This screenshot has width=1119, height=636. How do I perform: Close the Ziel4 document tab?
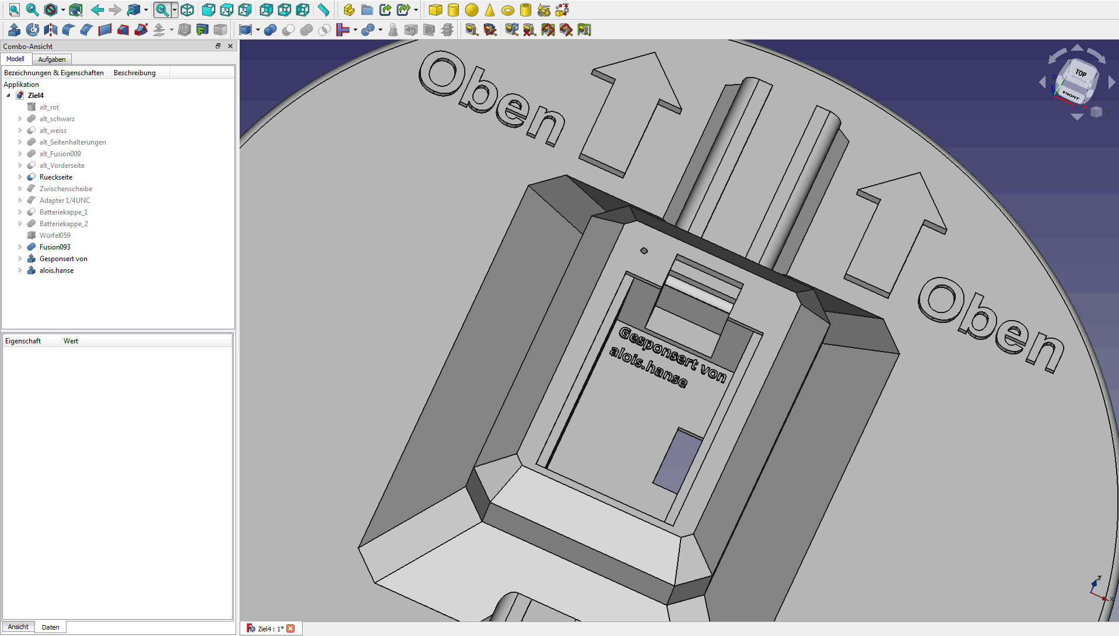[x=290, y=628]
